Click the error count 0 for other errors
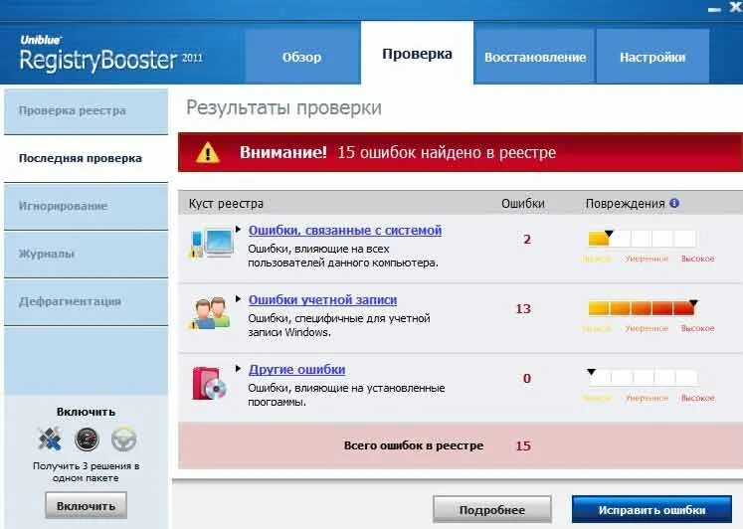 pyautogui.click(x=527, y=379)
